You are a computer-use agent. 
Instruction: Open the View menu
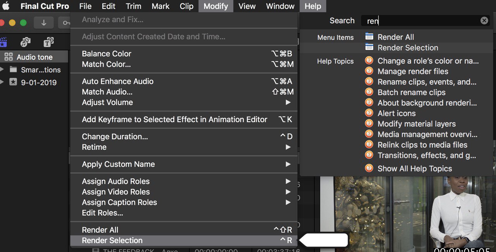[247, 6]
